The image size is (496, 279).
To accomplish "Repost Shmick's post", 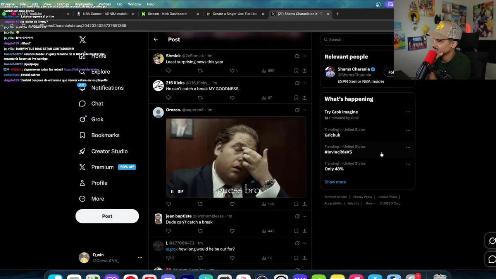I will pos(200,71).
